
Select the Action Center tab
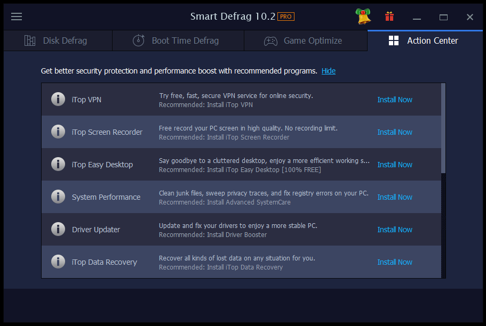pos(425,40)
